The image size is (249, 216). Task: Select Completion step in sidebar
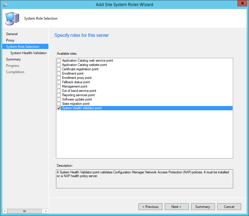click(x=15, y=72)
